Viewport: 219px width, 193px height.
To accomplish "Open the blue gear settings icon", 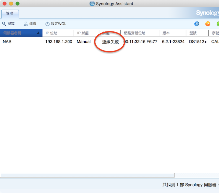I will pyautogui.click(x=197, y=24).
